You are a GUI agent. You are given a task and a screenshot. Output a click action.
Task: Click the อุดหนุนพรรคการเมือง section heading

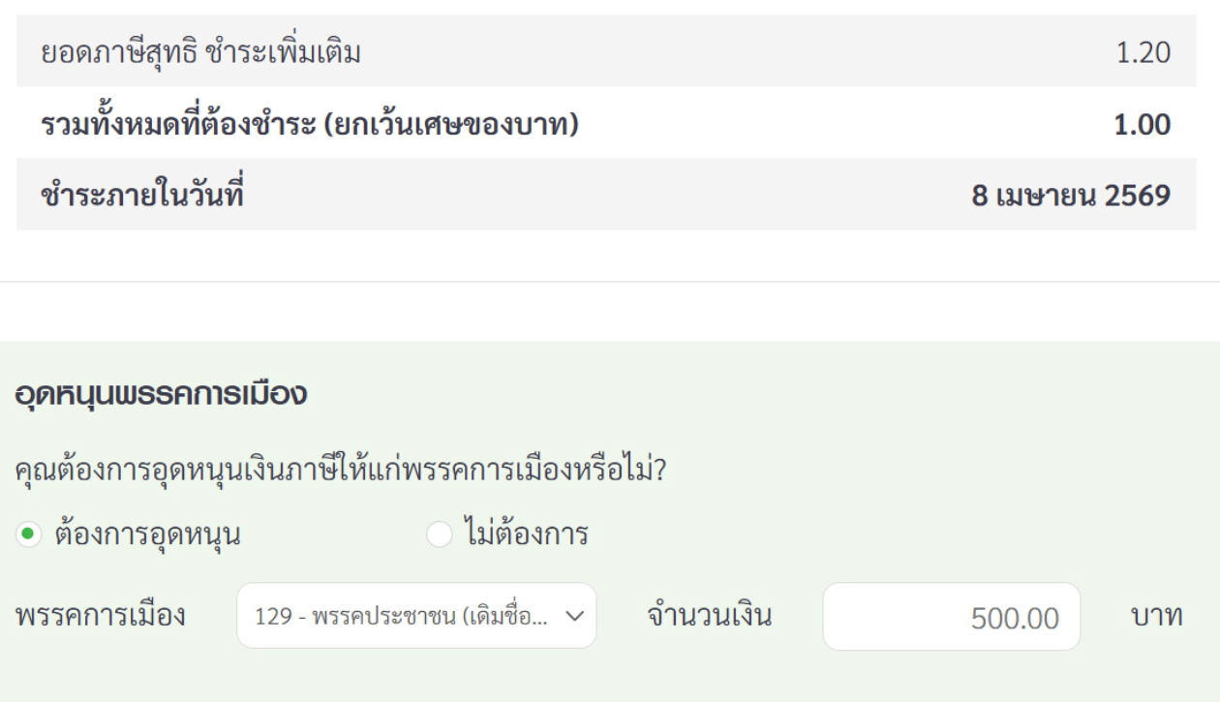[162, 395]
